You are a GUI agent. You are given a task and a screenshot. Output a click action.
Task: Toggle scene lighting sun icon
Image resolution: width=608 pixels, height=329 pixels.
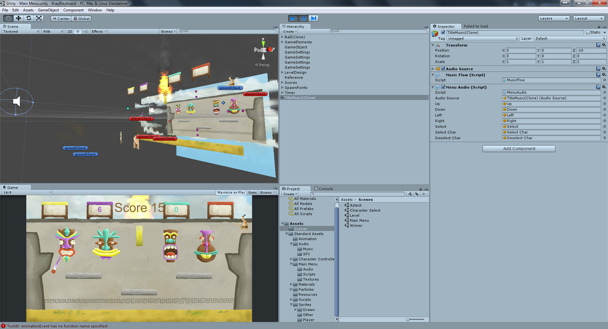[78, 32]
